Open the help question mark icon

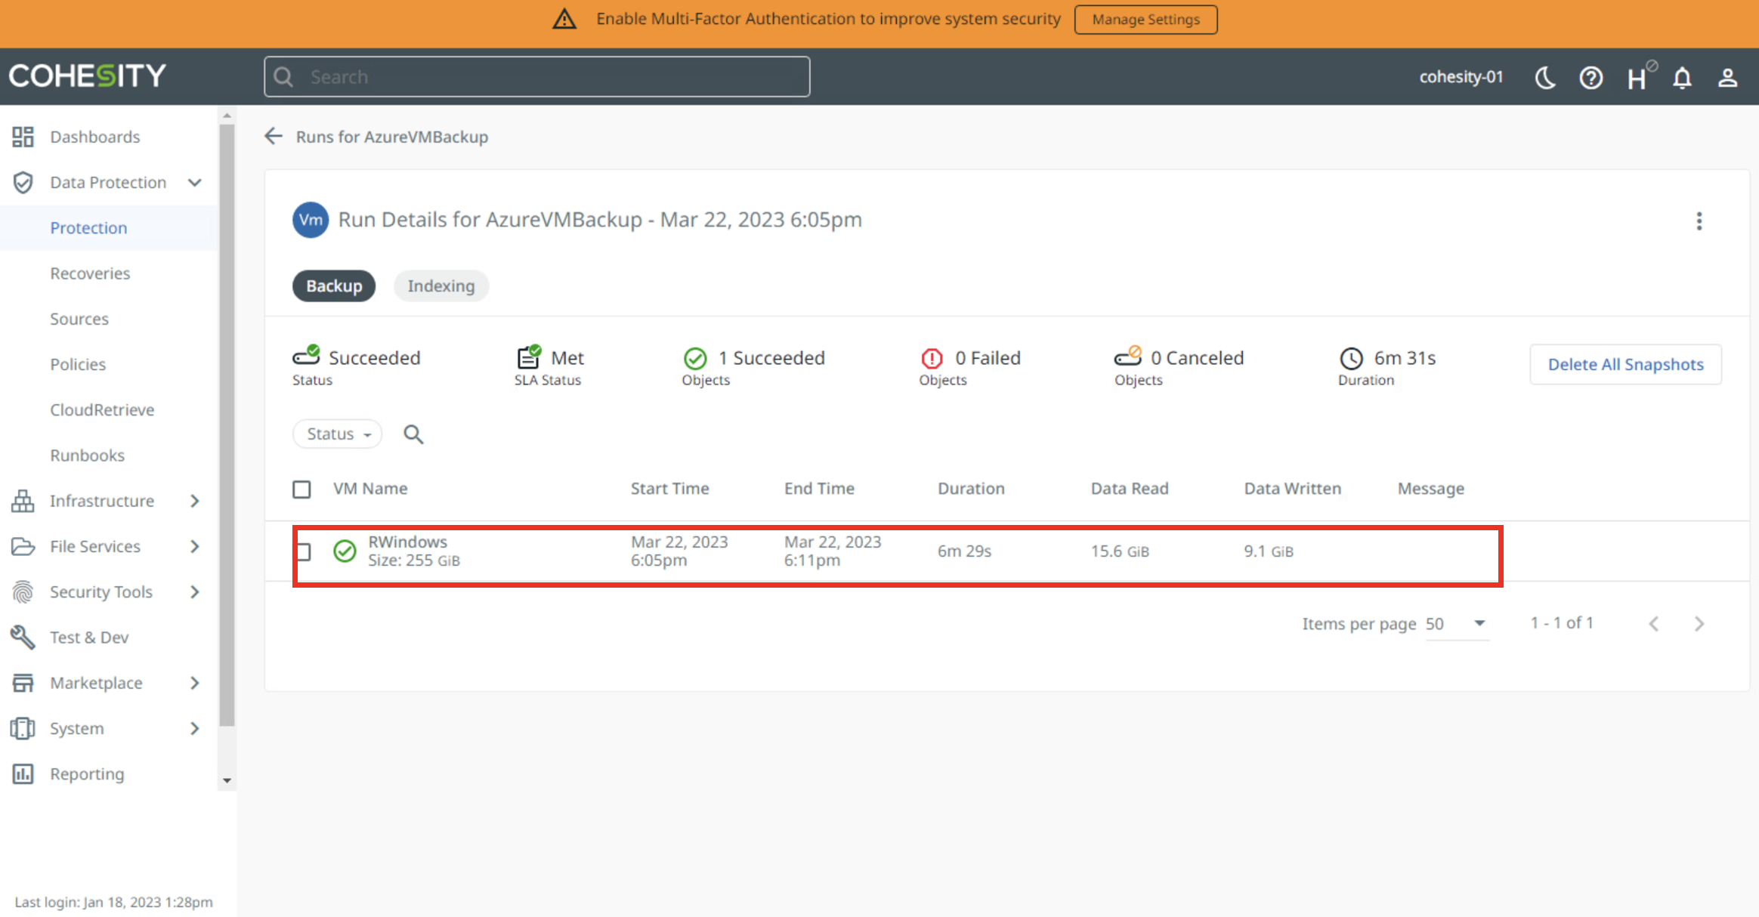coord(1591,77)
